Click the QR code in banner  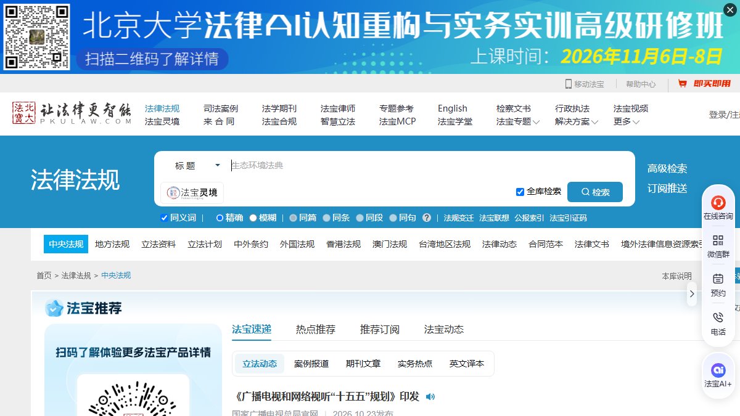(36, 36)
